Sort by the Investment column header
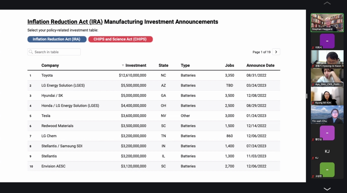The height and width of the screenshot is (193, 347). (136, 66)
